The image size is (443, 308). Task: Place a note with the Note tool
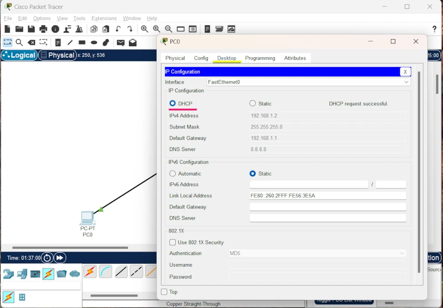[58, 43]
